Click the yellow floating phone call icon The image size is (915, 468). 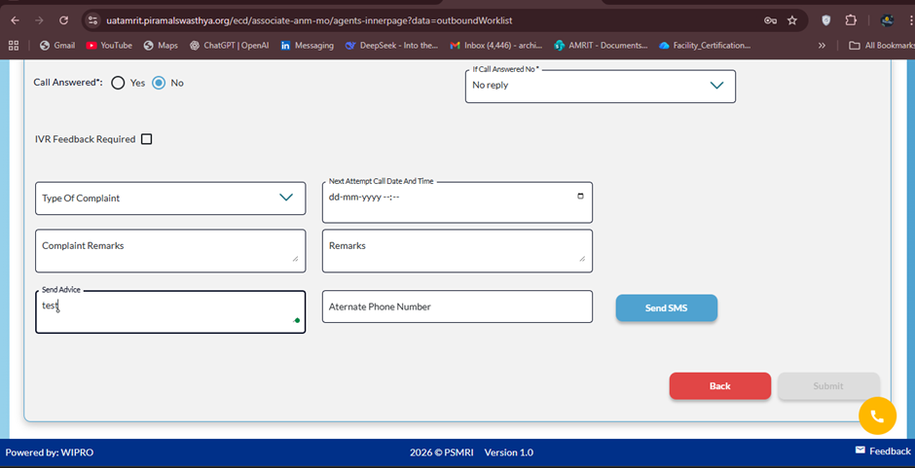tap(876, 415)
